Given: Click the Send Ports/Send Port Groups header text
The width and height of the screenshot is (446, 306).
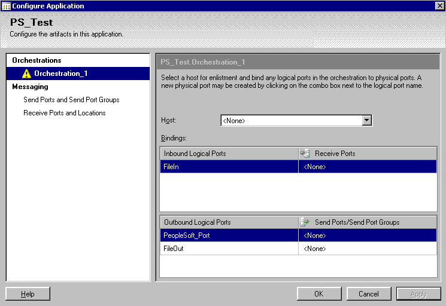Looking at the screenshot, I should (357, 222).
